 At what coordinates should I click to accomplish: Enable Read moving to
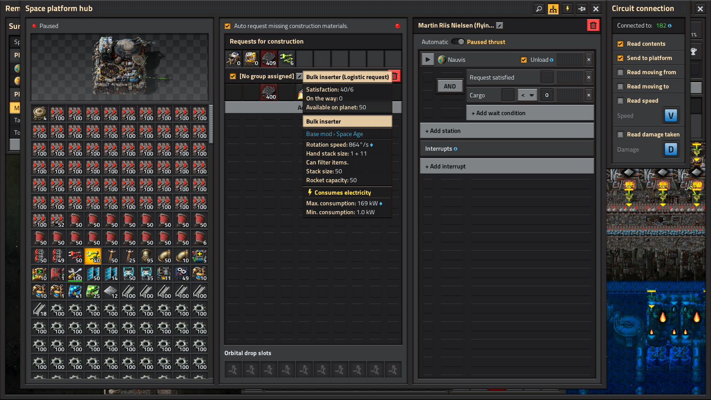point(620,87)
